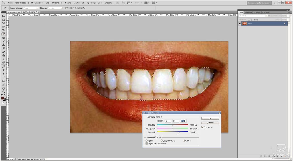
Task: Uncheck the Просмотр preview checkbox
Action: click(x=203, y=127)
